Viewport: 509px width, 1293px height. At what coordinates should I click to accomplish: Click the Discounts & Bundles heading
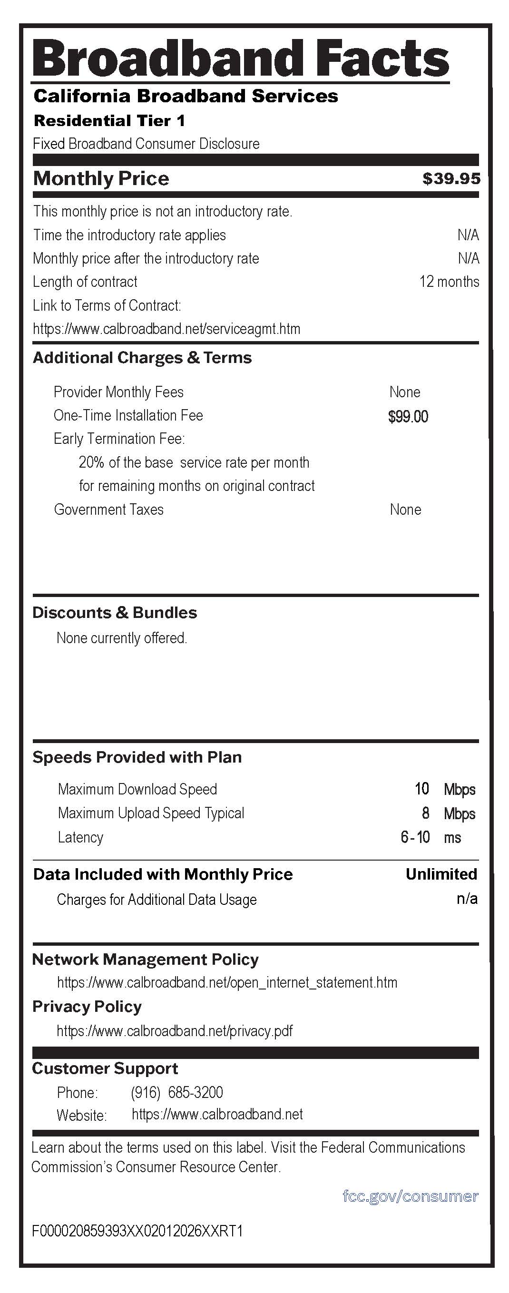tap(115, 613)
